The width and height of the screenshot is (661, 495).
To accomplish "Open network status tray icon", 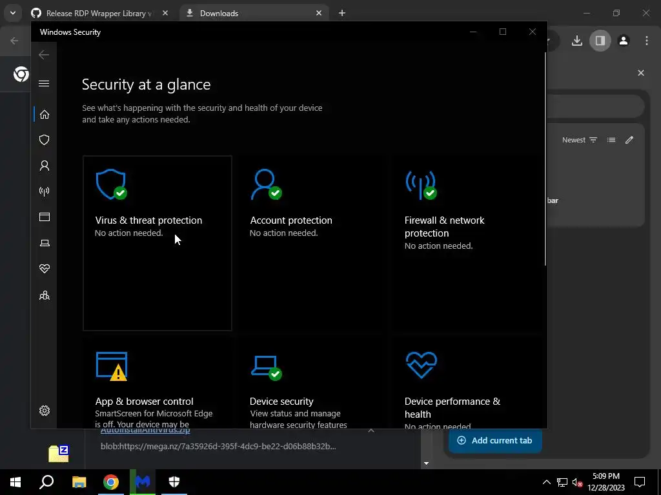I will tap(562, 482).
